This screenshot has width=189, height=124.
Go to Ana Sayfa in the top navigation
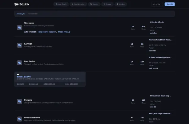61,4
